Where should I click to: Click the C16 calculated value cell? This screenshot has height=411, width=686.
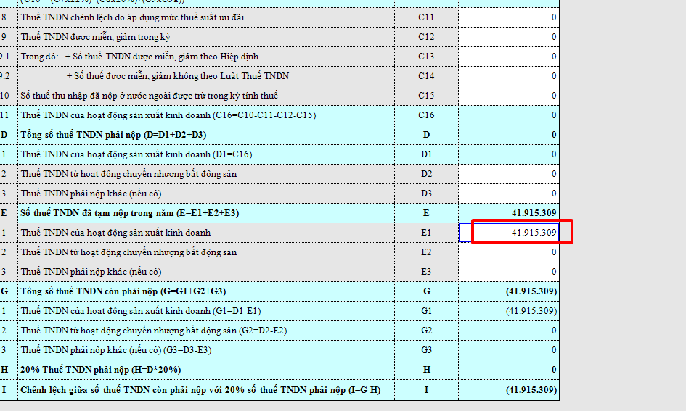click(510, 115)
